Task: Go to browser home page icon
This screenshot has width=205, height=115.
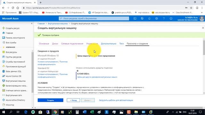Action: pyautogui.click(x=18, y=8)
